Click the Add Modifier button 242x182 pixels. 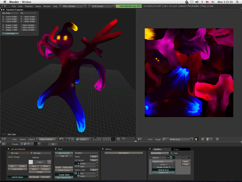tap(159, 153)
